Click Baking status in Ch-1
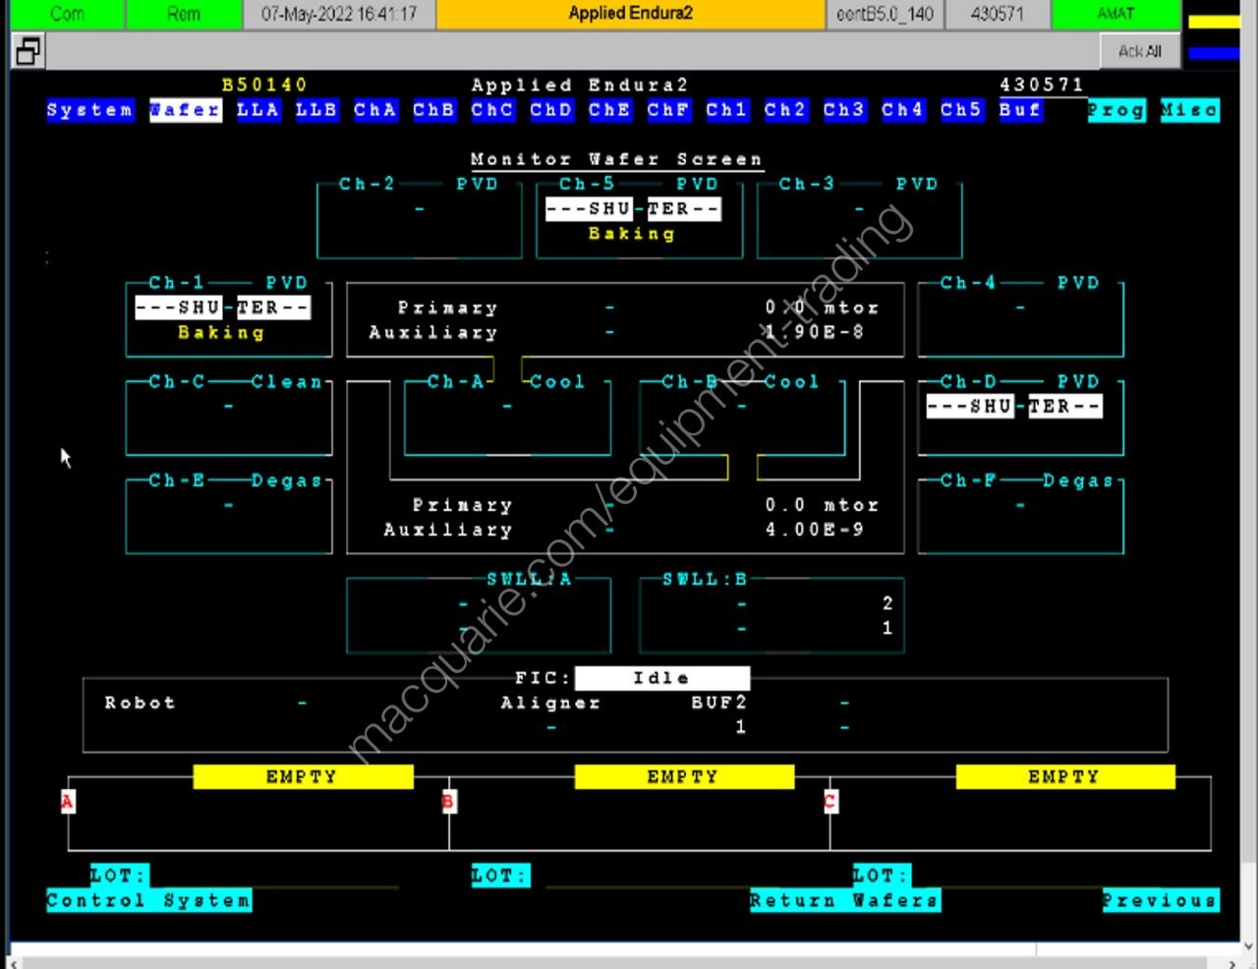1258x969 pixels. click(x=222, y=333)
